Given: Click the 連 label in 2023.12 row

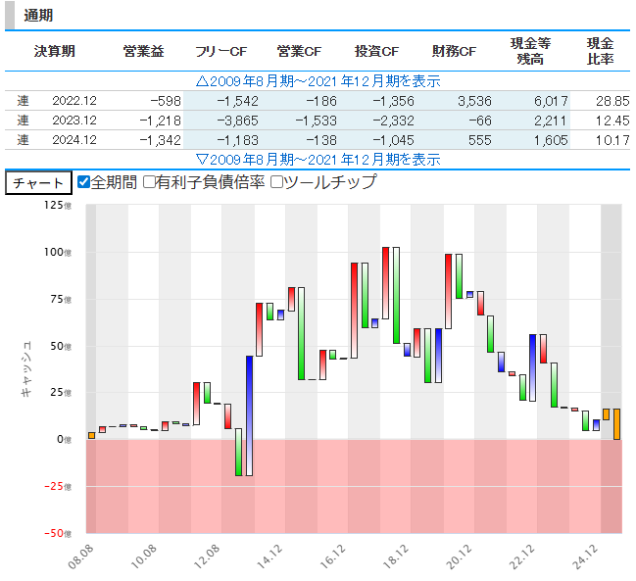Looking at the screenshot, I should click(23, 121).
